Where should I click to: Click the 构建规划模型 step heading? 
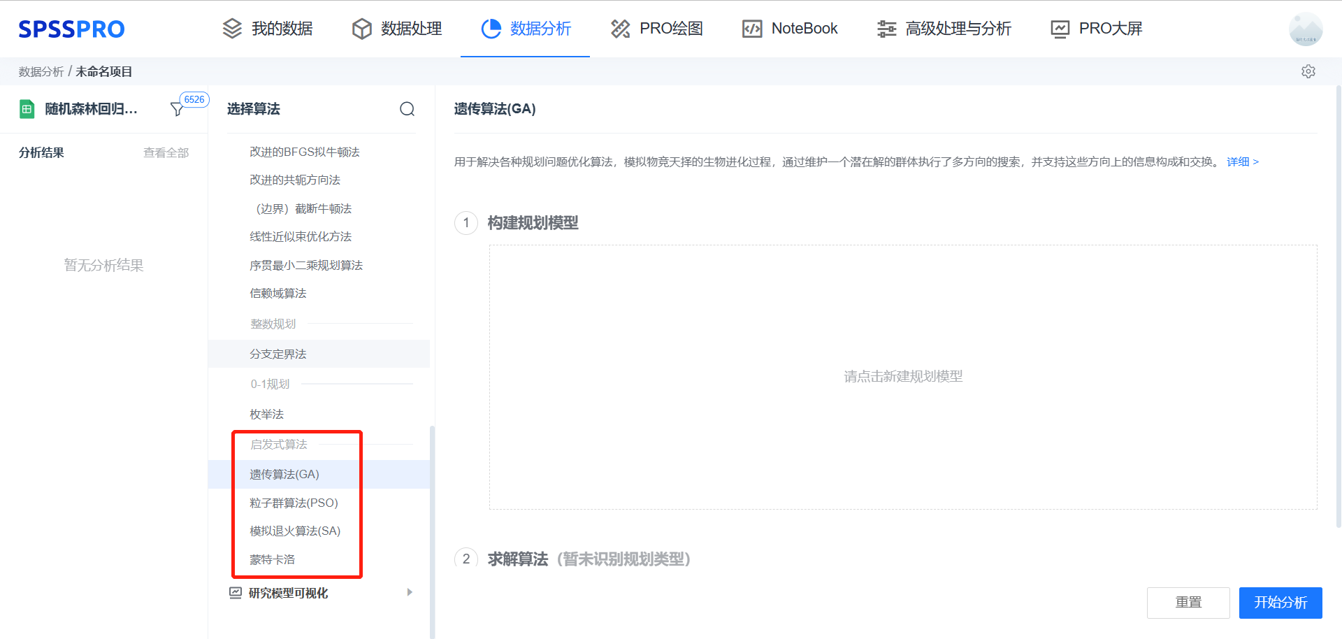[533, 222]
